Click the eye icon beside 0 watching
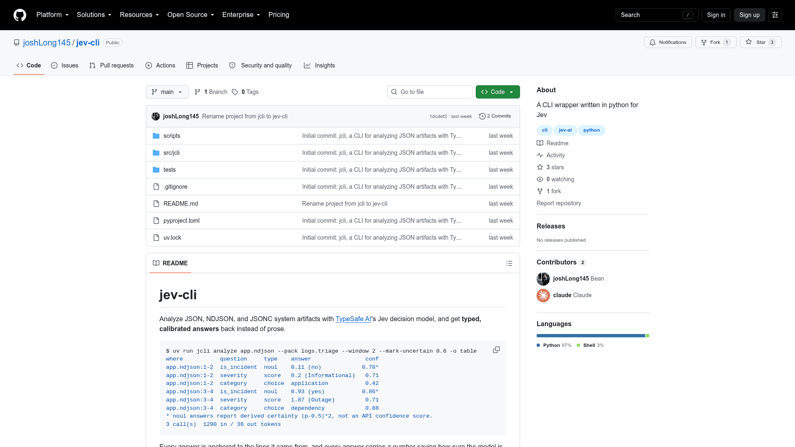This screenshot has height=447, width=795. point(540,179)
